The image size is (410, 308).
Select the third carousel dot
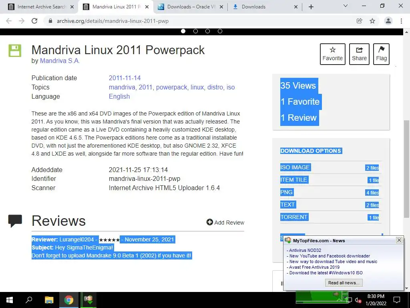click(208, 31)
